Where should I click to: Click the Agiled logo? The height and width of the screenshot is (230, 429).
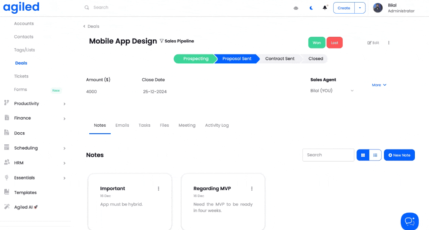pyautogui.click(x=21, y=7)
